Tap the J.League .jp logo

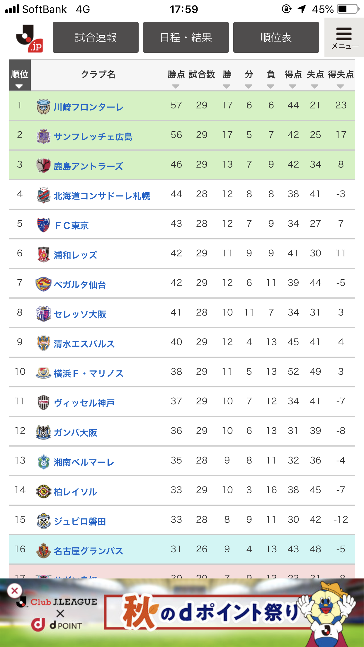[x=29, y=38]
